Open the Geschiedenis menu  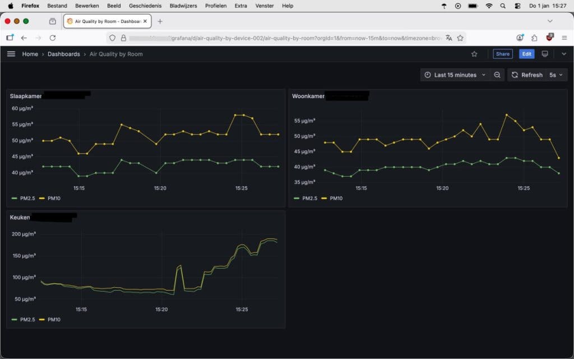pos(145,6)
